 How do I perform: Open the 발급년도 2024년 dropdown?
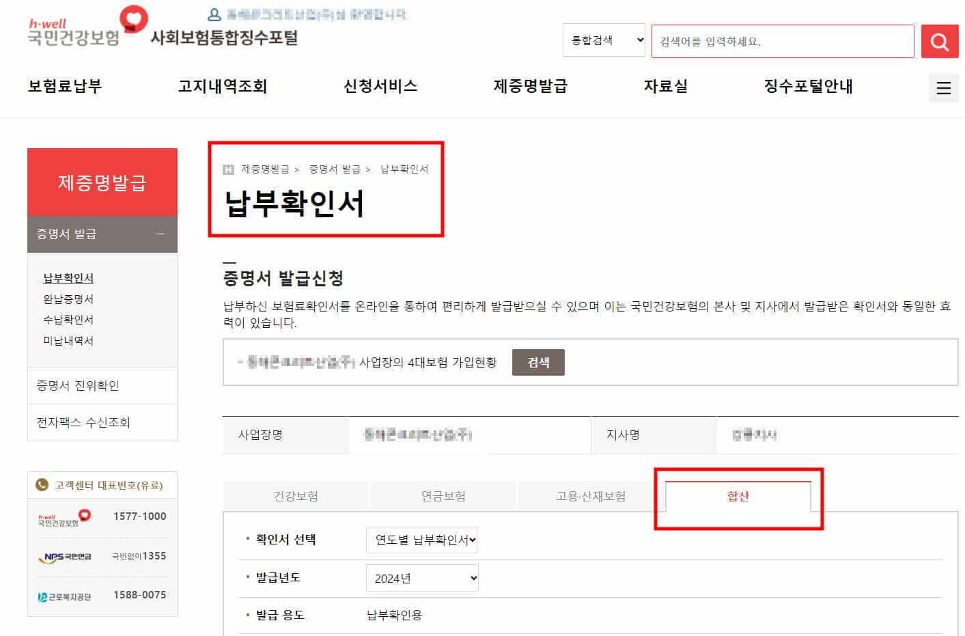pos(421,577)
